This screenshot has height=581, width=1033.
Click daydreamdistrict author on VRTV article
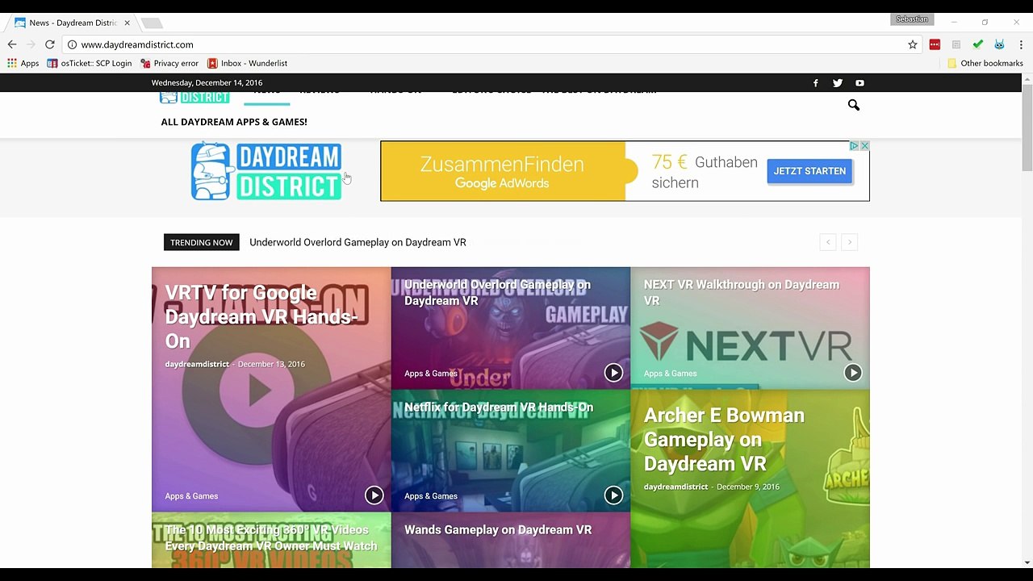pyautogui.click(x=197, y=364)
